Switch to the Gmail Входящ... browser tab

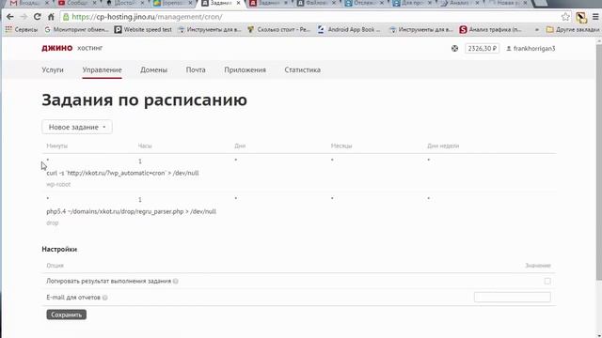pyautogui.click(x=29, y=3)
